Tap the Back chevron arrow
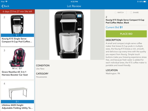Viewport: 148px width, 111px height. (2, 6)
